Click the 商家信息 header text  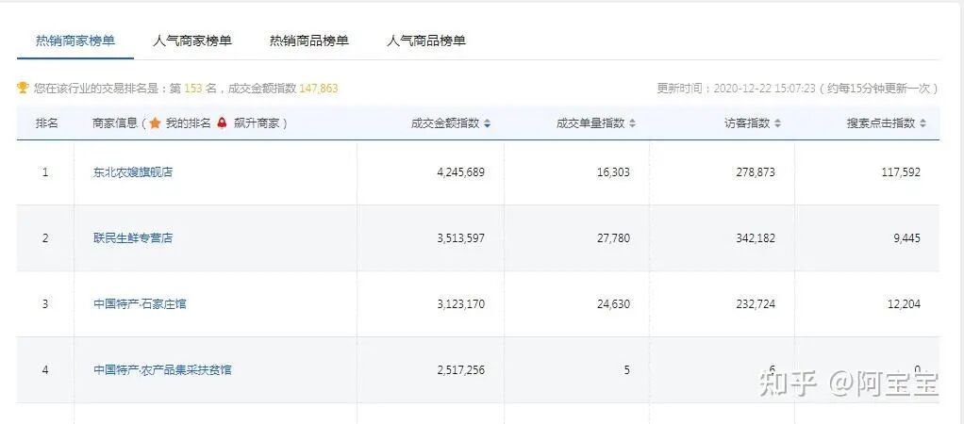point(115,122)
